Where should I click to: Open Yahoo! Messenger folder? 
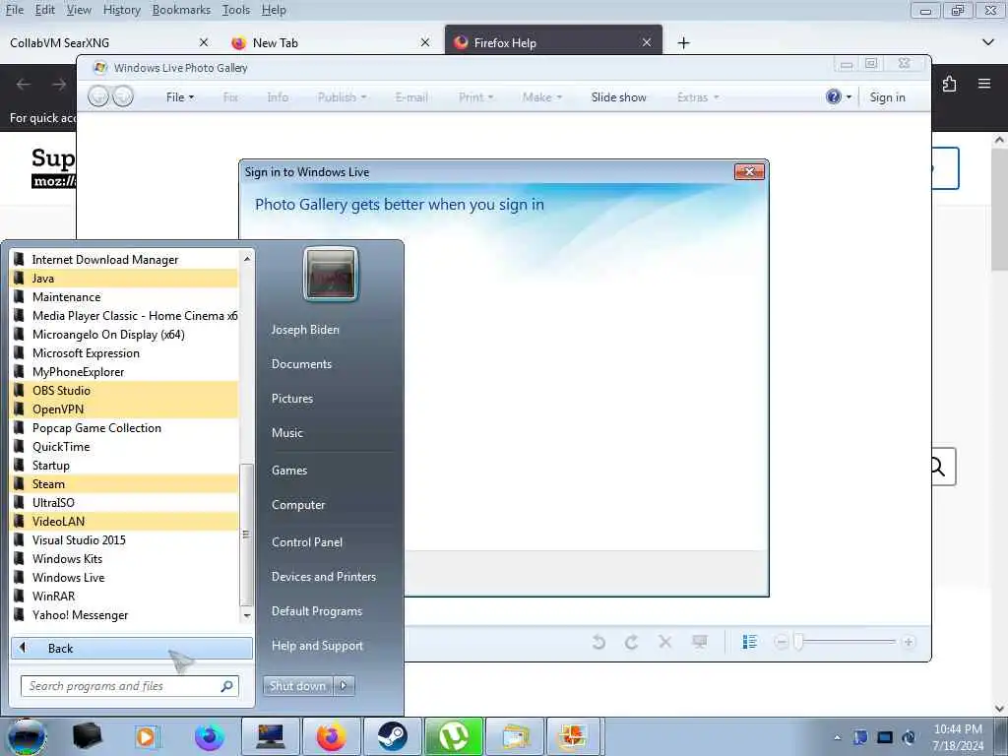(125, 615)
